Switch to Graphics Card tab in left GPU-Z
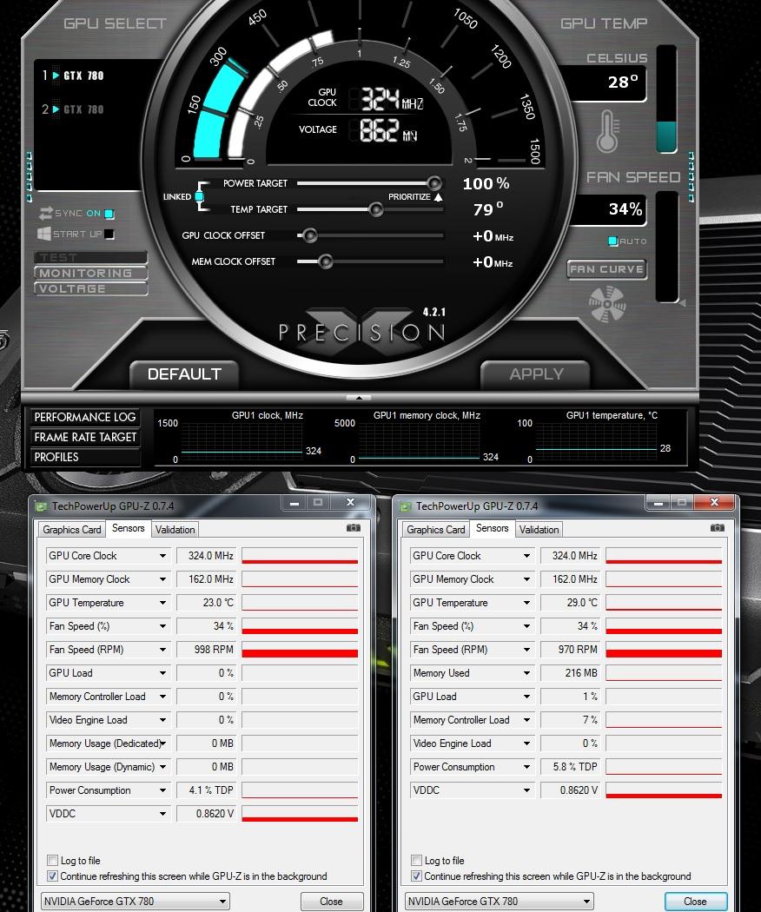The image size is (761, 912). [x=71, y=530]
